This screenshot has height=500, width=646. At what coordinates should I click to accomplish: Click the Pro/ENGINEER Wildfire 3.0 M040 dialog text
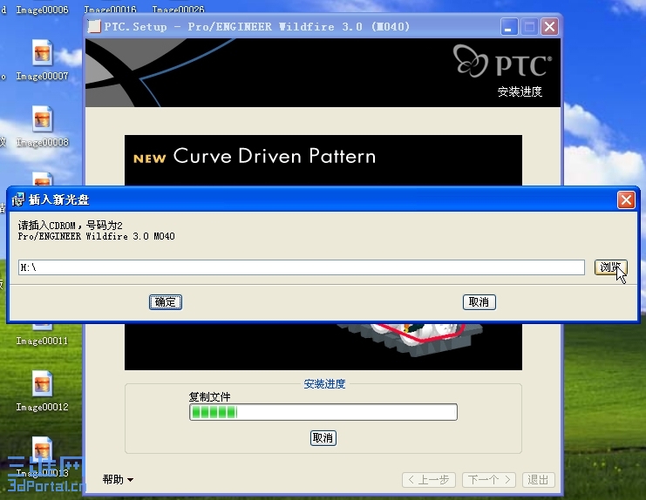[97, 236]
